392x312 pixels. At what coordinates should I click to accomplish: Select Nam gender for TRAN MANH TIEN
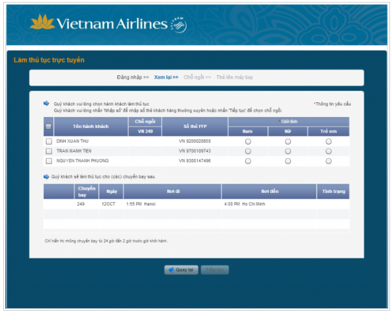click(248, 151)
